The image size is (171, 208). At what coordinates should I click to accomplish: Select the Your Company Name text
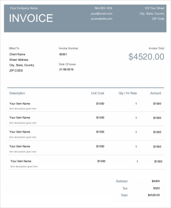[x=24, y=8]
